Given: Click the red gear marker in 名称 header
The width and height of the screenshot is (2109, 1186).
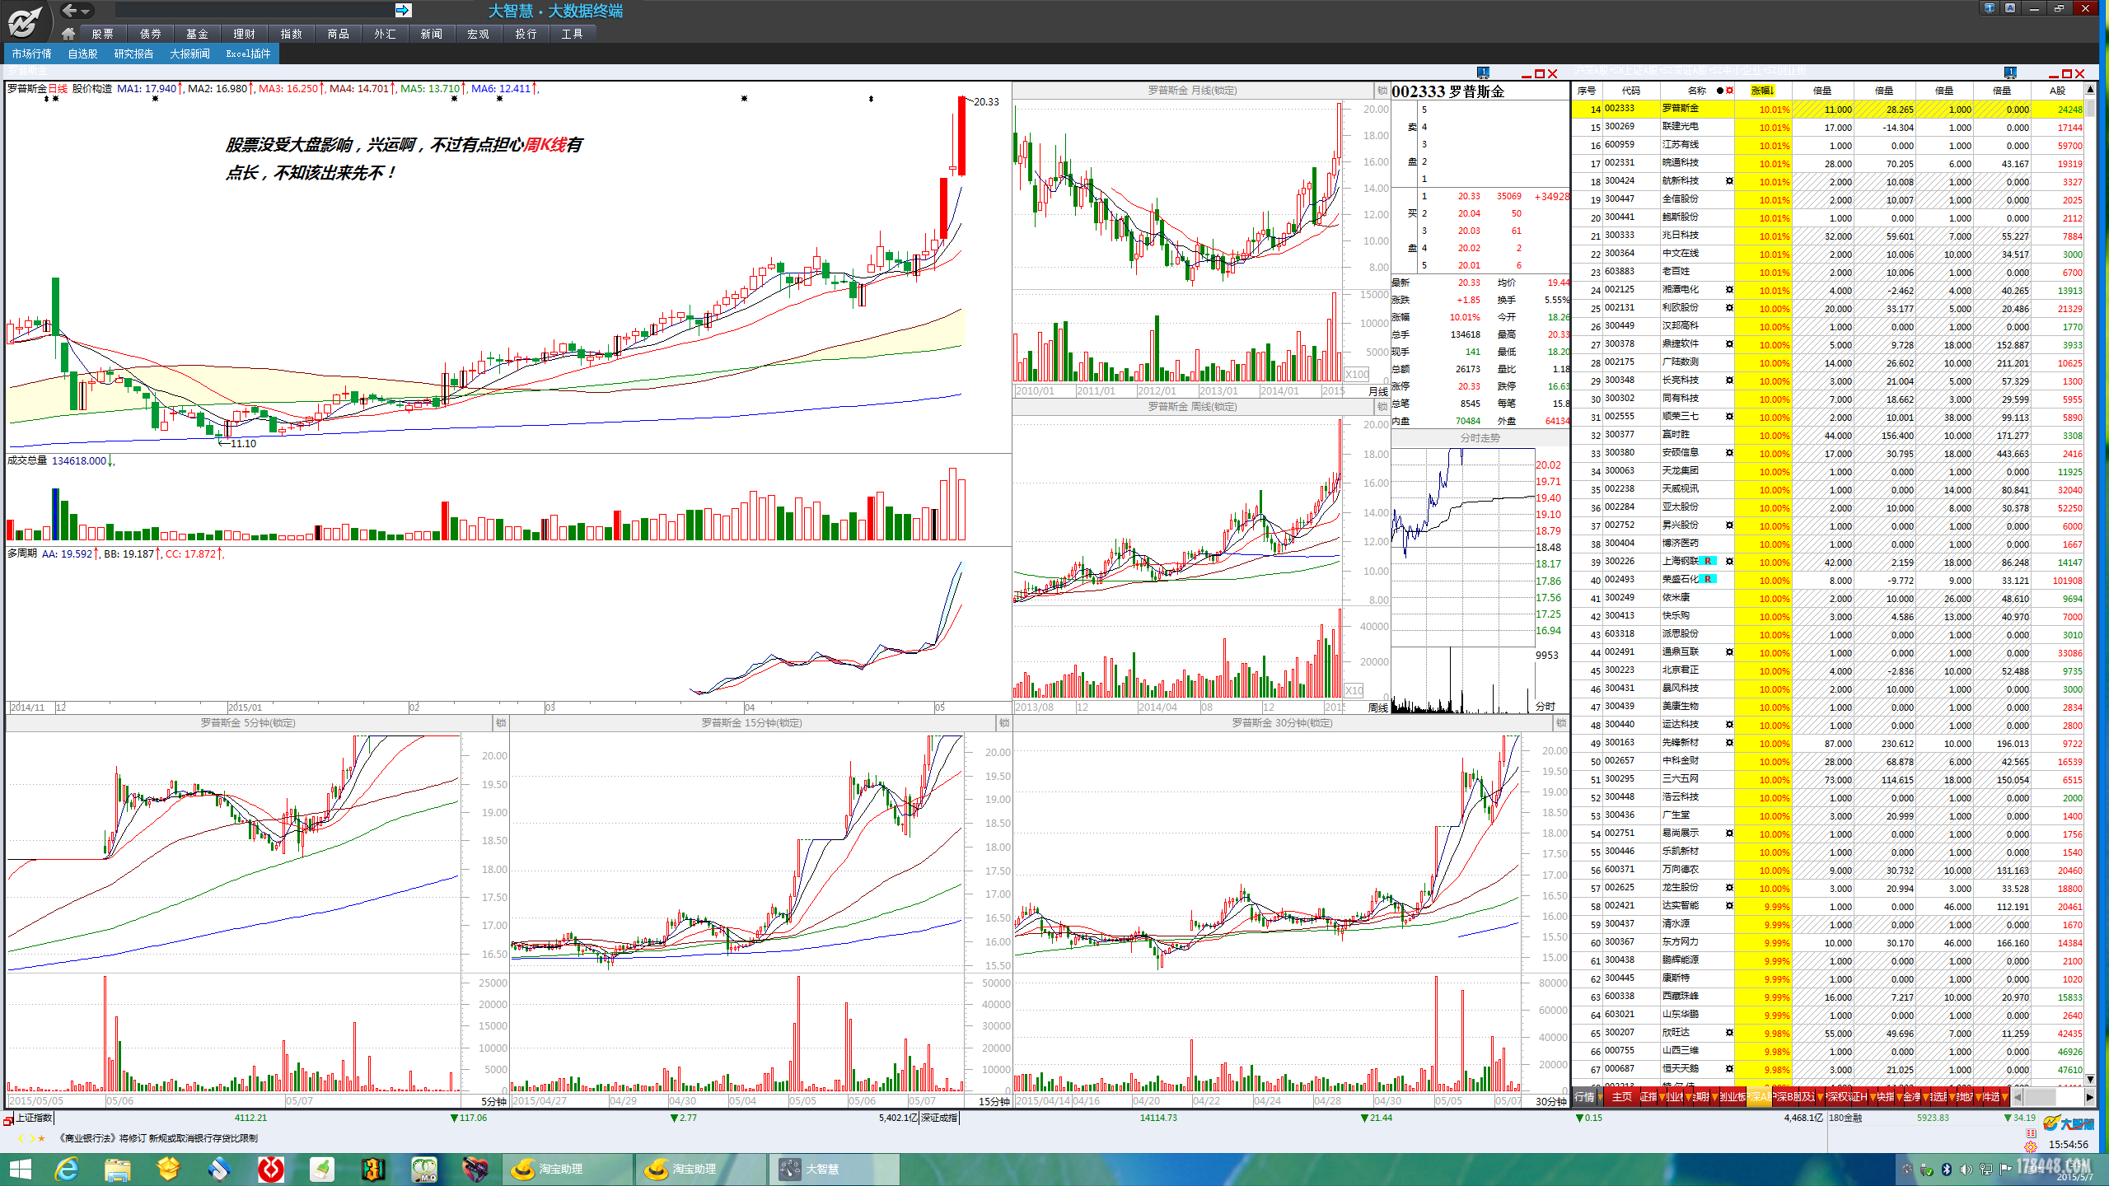Looking at the screenshot, I should click(1729, 91).
